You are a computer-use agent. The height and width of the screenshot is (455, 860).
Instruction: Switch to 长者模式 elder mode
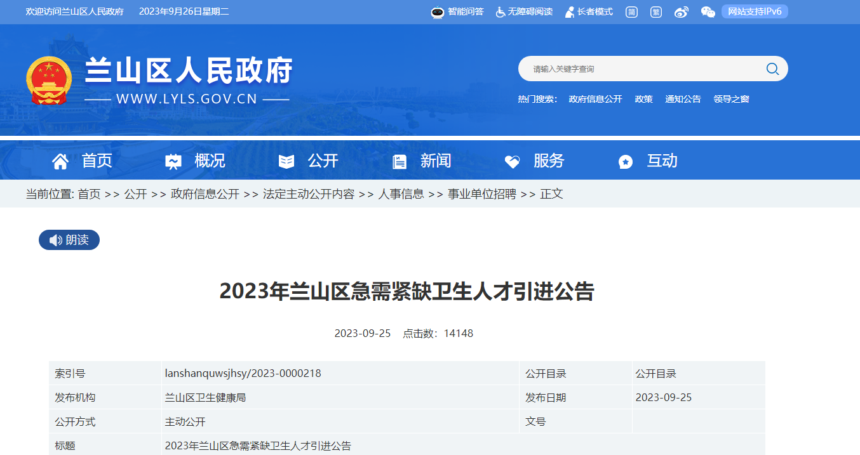(589, 12)
